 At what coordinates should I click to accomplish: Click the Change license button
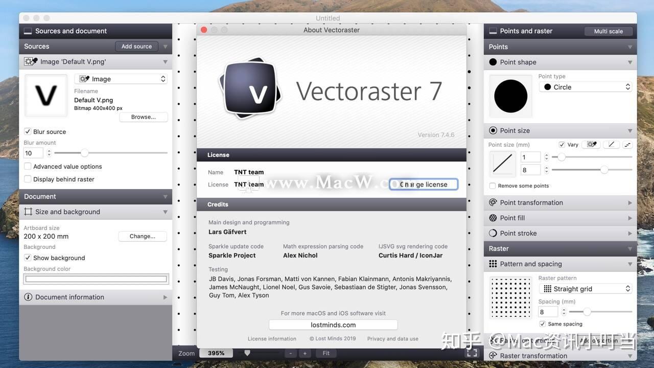click(x=424, y=184)
